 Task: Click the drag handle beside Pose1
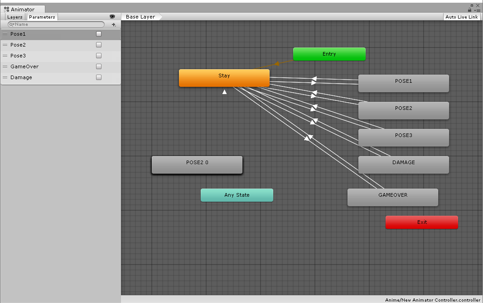point(5,34)
